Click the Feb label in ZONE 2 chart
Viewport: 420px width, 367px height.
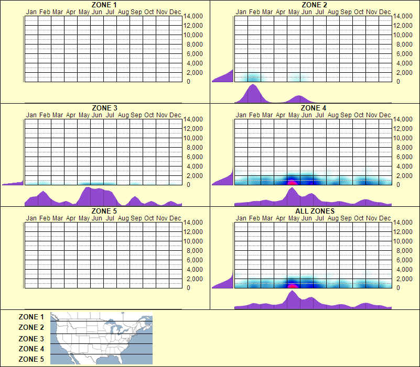point(254,12)
